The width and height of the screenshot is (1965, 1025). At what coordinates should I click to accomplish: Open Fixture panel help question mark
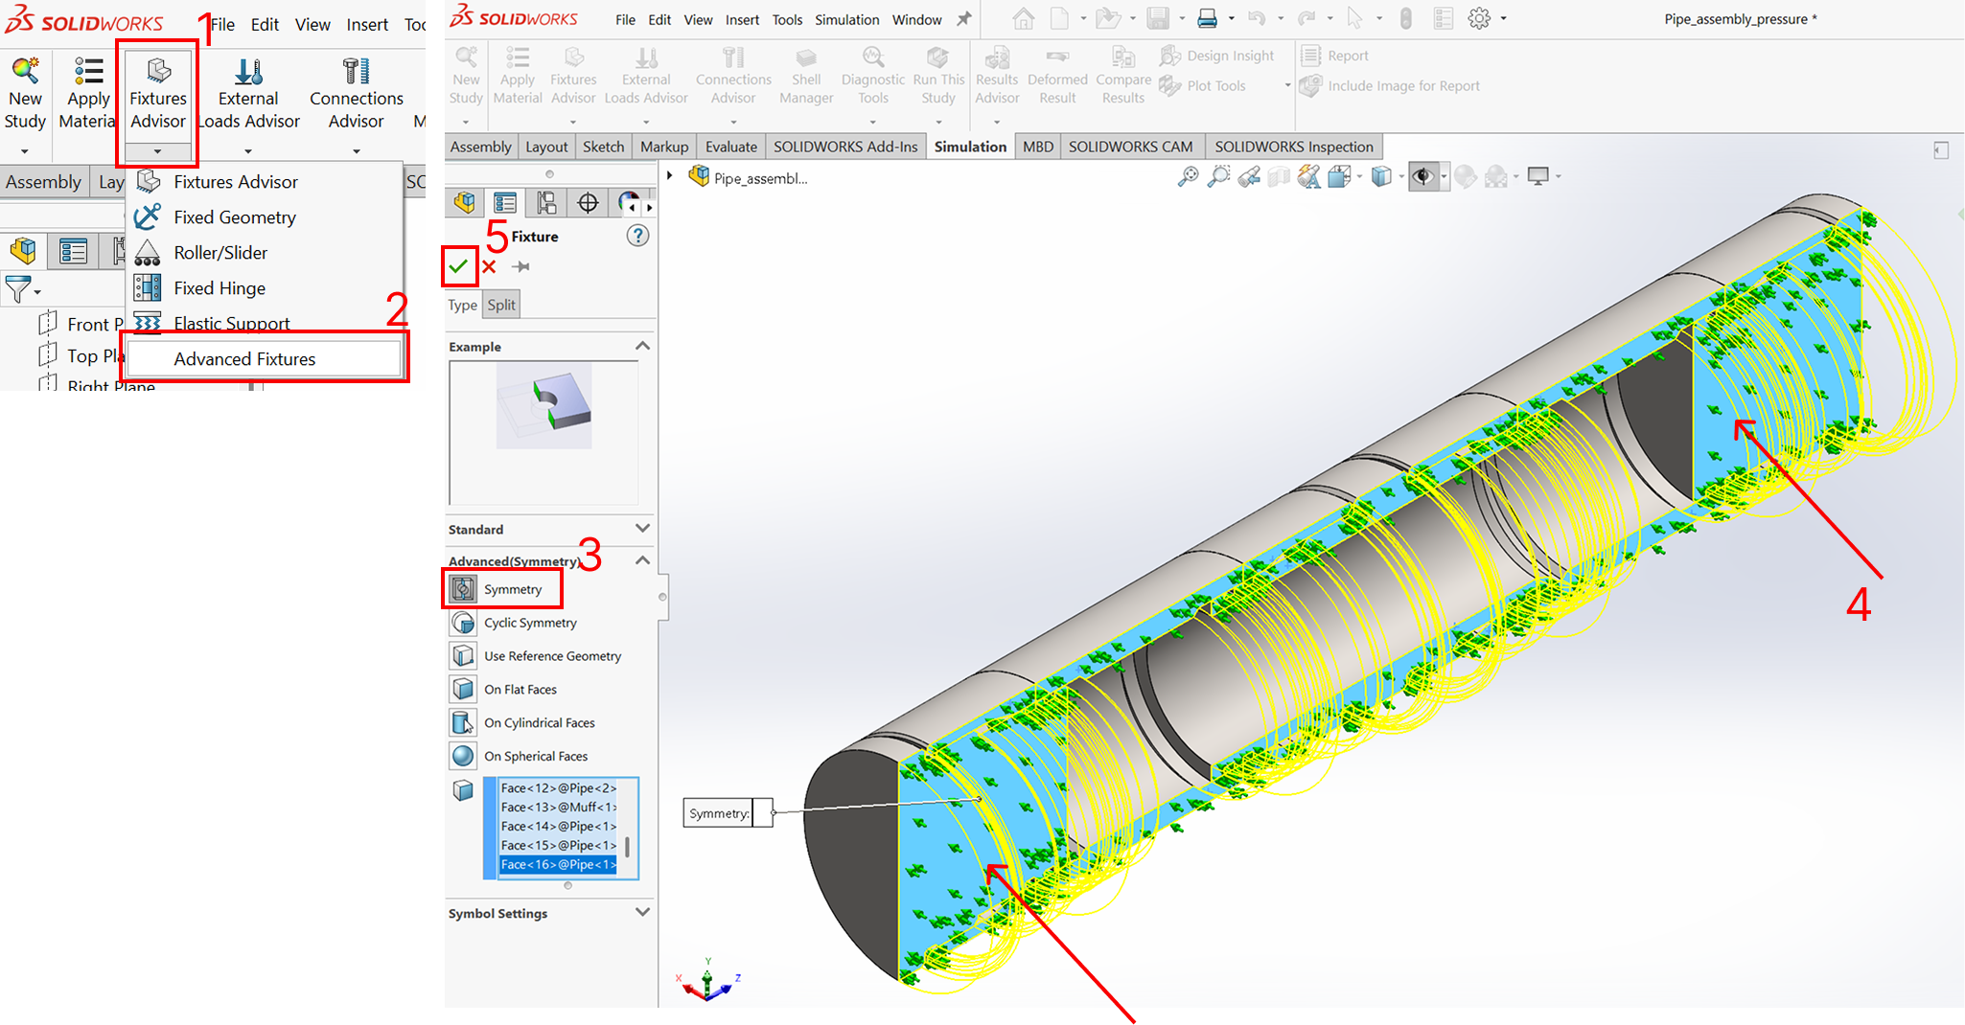coord(637,236)
